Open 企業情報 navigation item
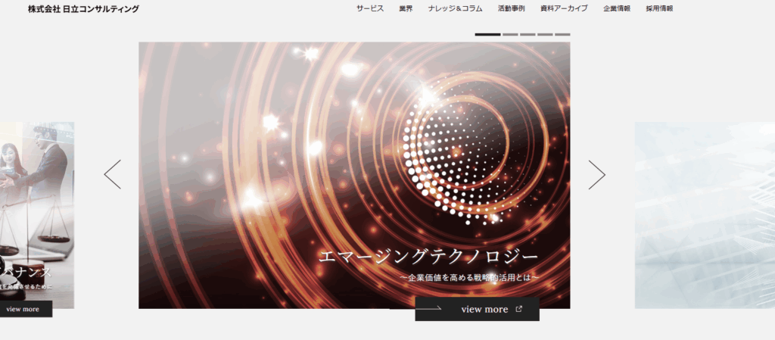 tap(616, 8)
